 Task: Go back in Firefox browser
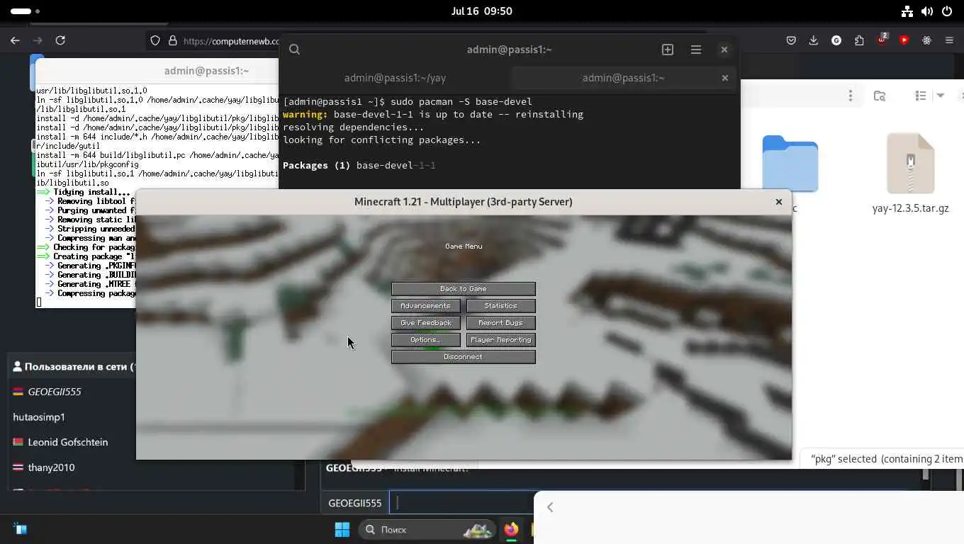pyautogui.click(x=15, y=40)
